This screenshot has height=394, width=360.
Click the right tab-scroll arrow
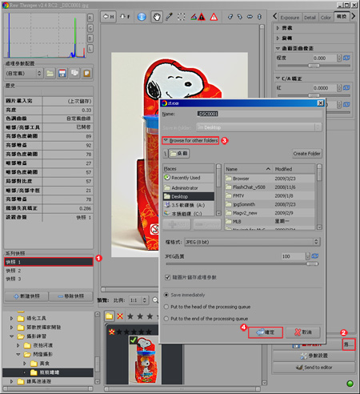coord(354,16)
